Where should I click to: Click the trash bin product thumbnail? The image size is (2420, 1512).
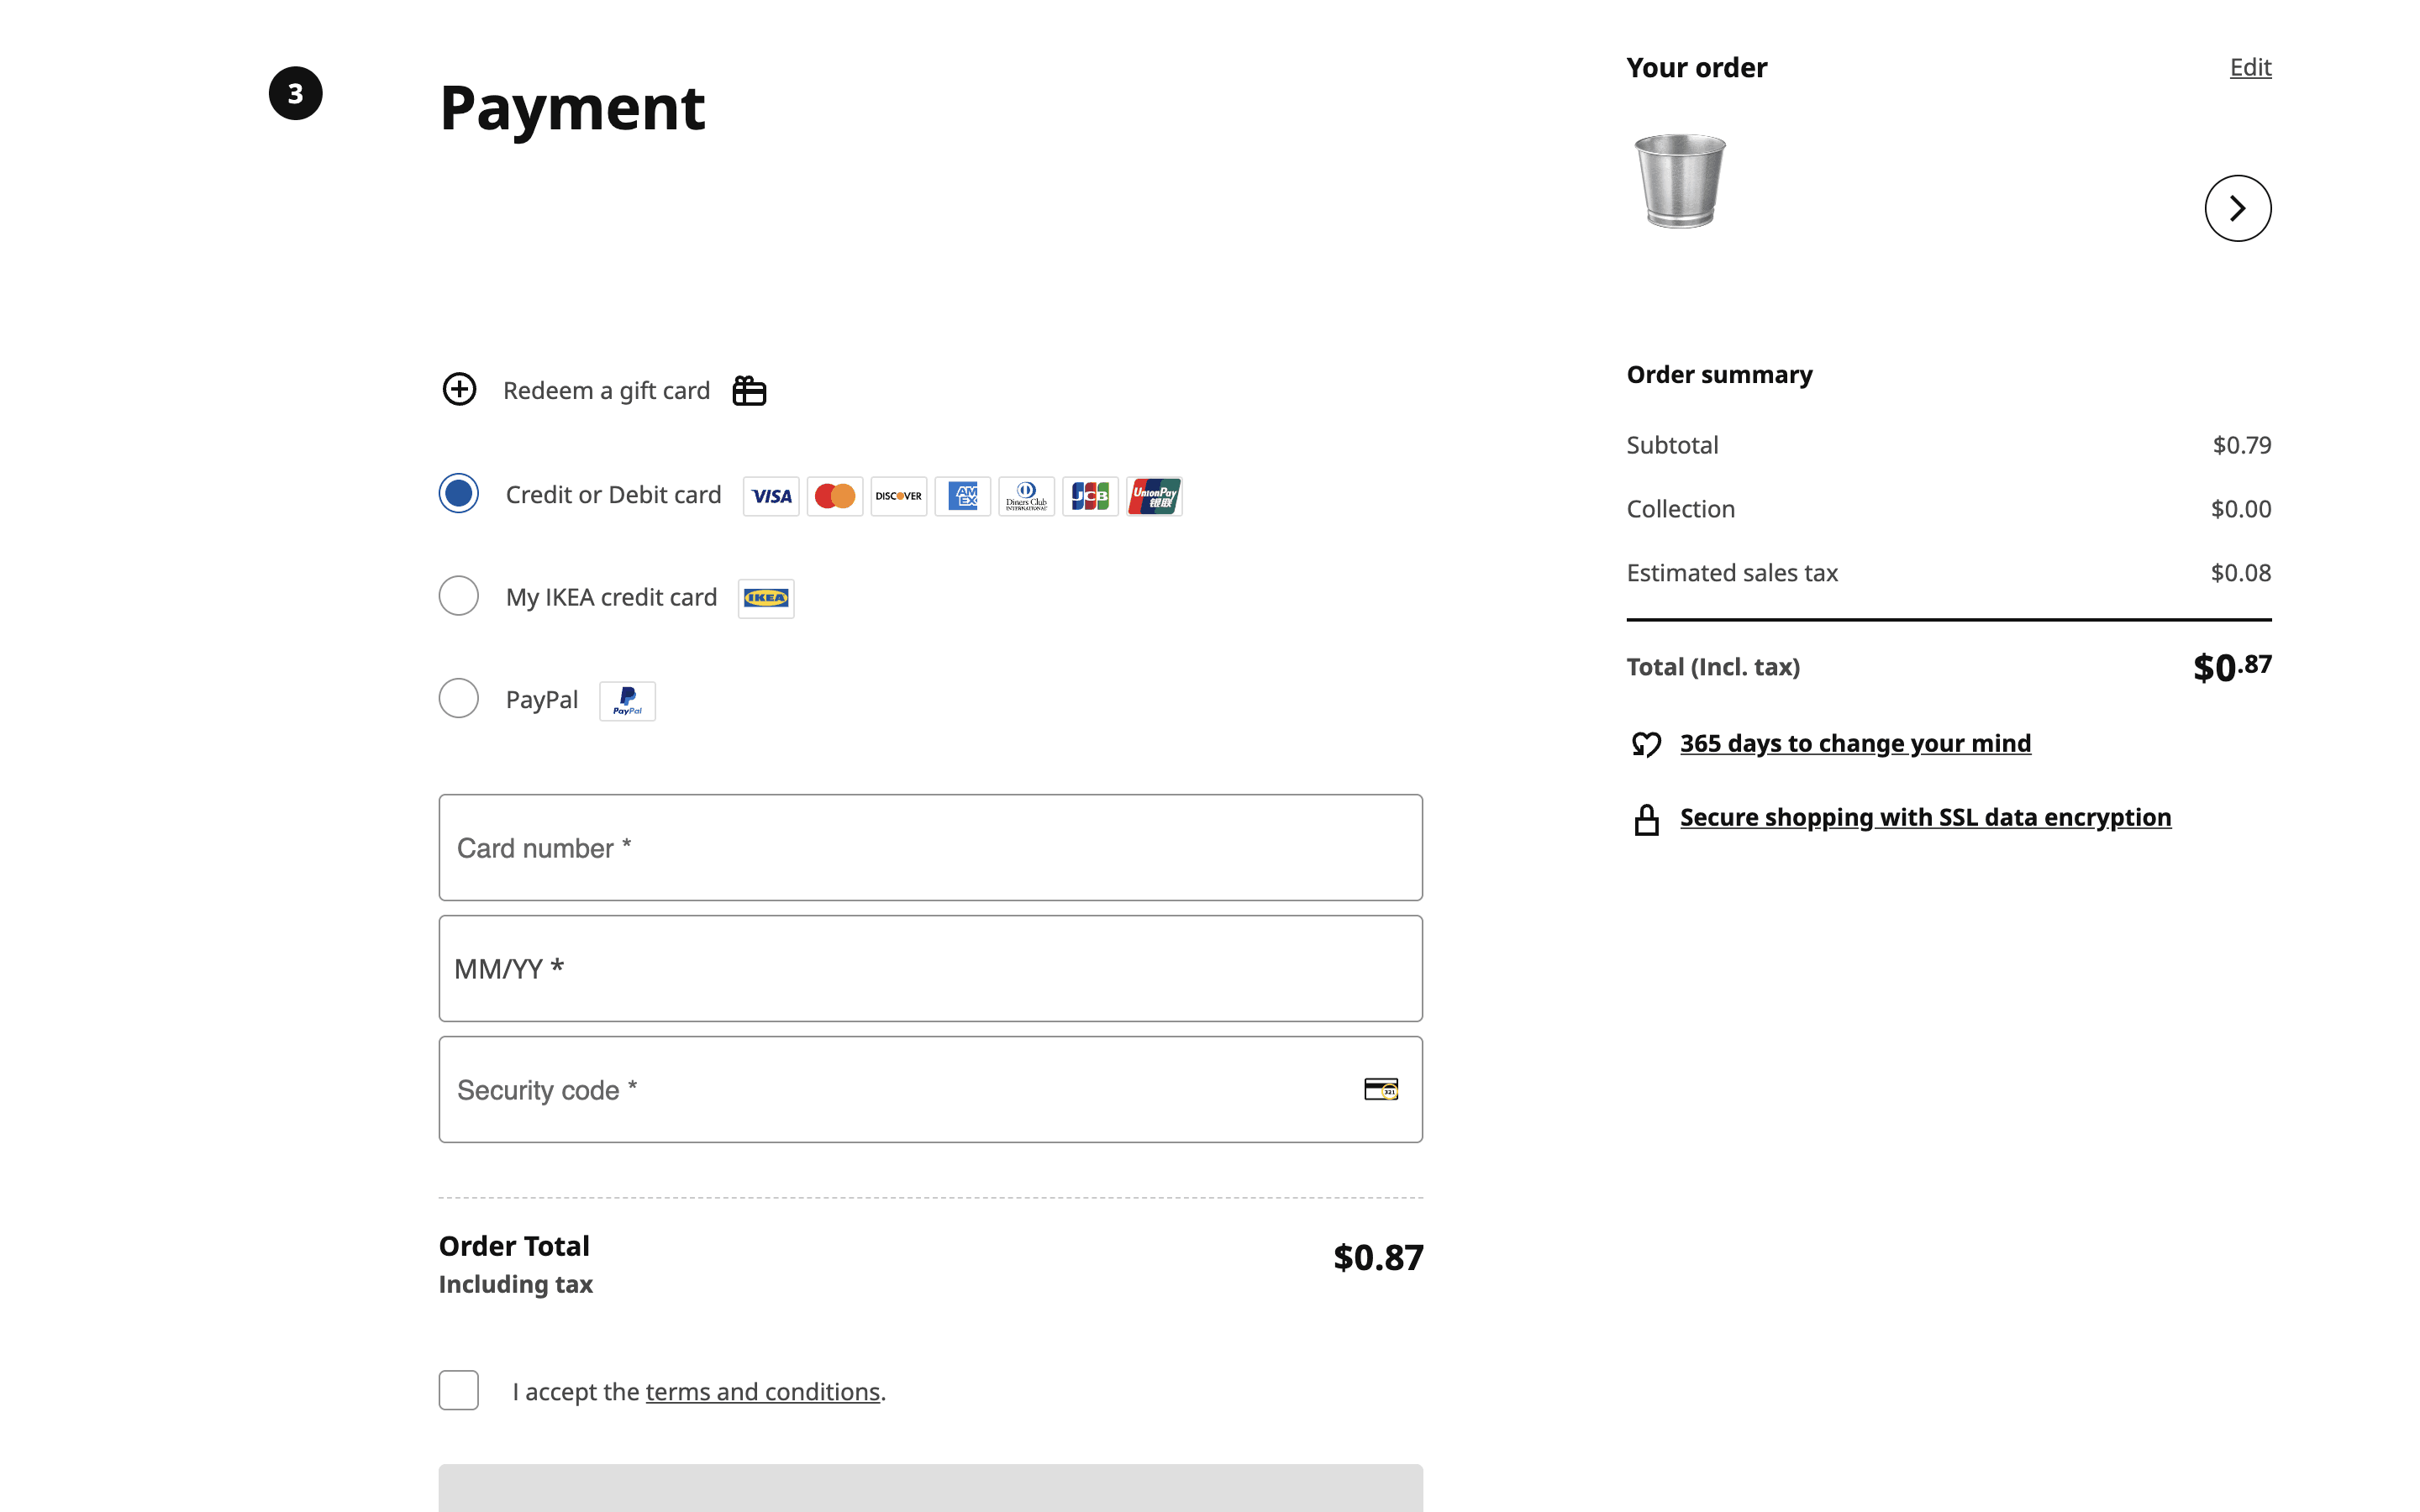click(x=1680, y=181)
